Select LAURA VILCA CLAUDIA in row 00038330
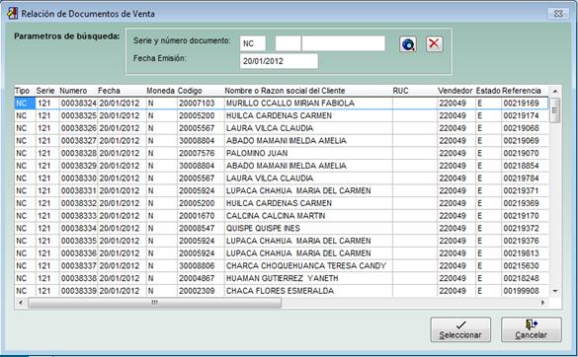 270,178
